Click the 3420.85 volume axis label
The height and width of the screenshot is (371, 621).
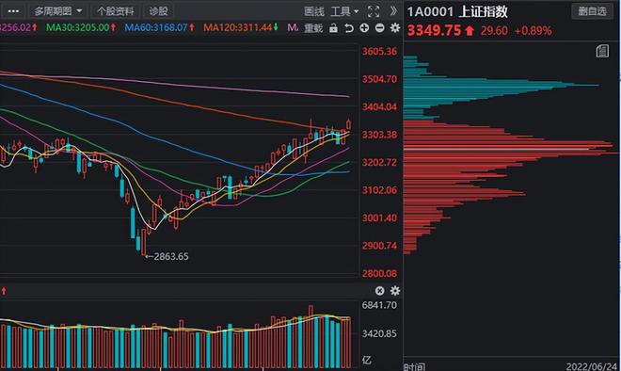[379, 333]
